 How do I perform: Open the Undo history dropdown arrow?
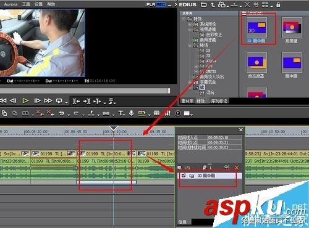[x=69, y=115]
